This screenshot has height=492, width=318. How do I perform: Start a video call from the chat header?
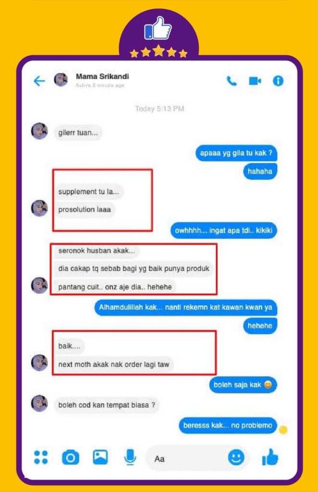pos(255,81)
